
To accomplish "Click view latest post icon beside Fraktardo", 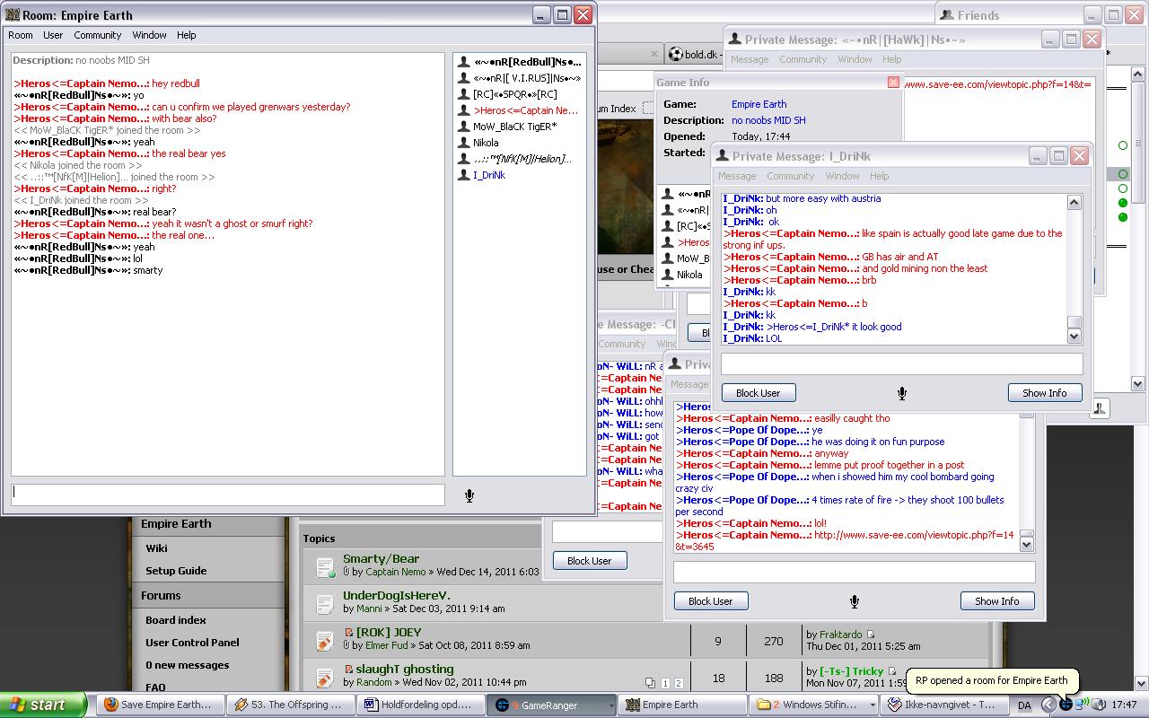I will 870,635.
